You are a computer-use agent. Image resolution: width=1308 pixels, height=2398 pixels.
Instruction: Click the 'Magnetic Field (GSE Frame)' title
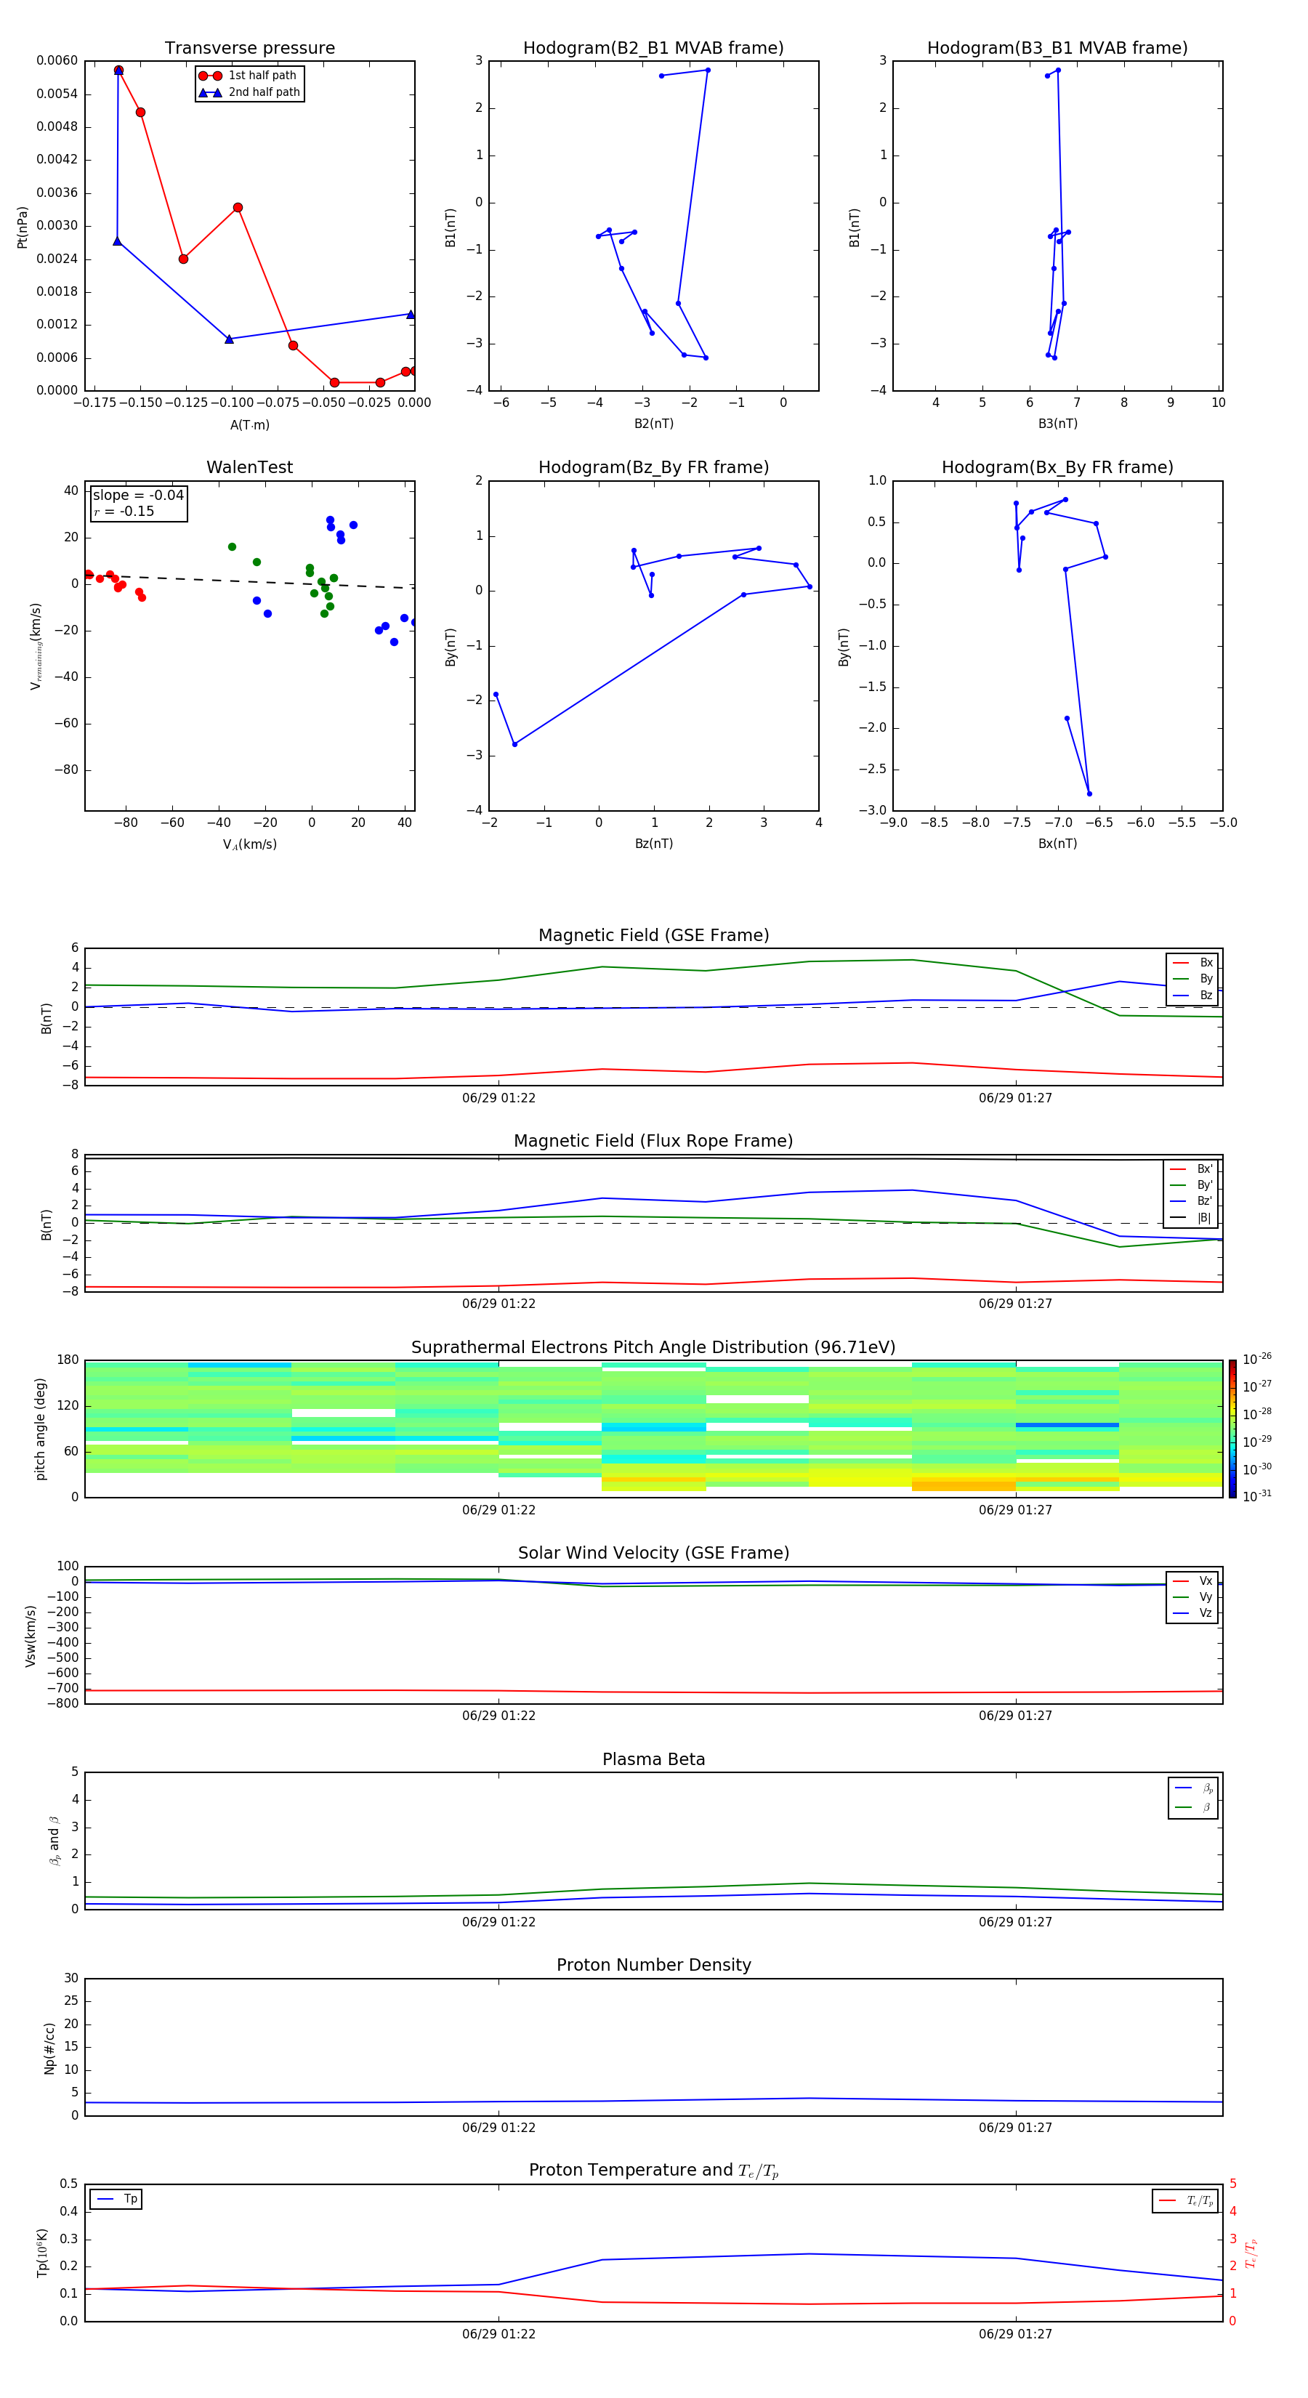click(x=653, y=935)
